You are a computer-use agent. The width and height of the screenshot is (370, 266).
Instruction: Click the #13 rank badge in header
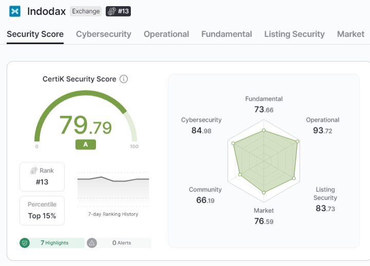click(118, 11)
